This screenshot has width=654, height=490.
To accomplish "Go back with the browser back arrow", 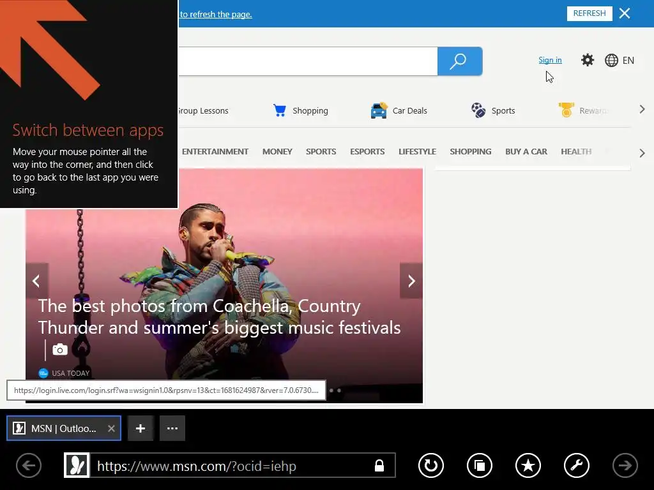I will coord(29,465).
